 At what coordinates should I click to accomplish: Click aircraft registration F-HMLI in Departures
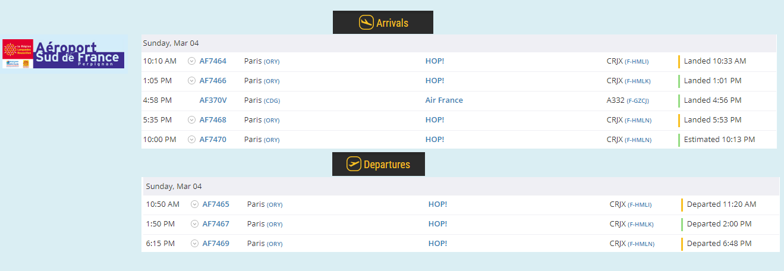(x=640, y=205)
